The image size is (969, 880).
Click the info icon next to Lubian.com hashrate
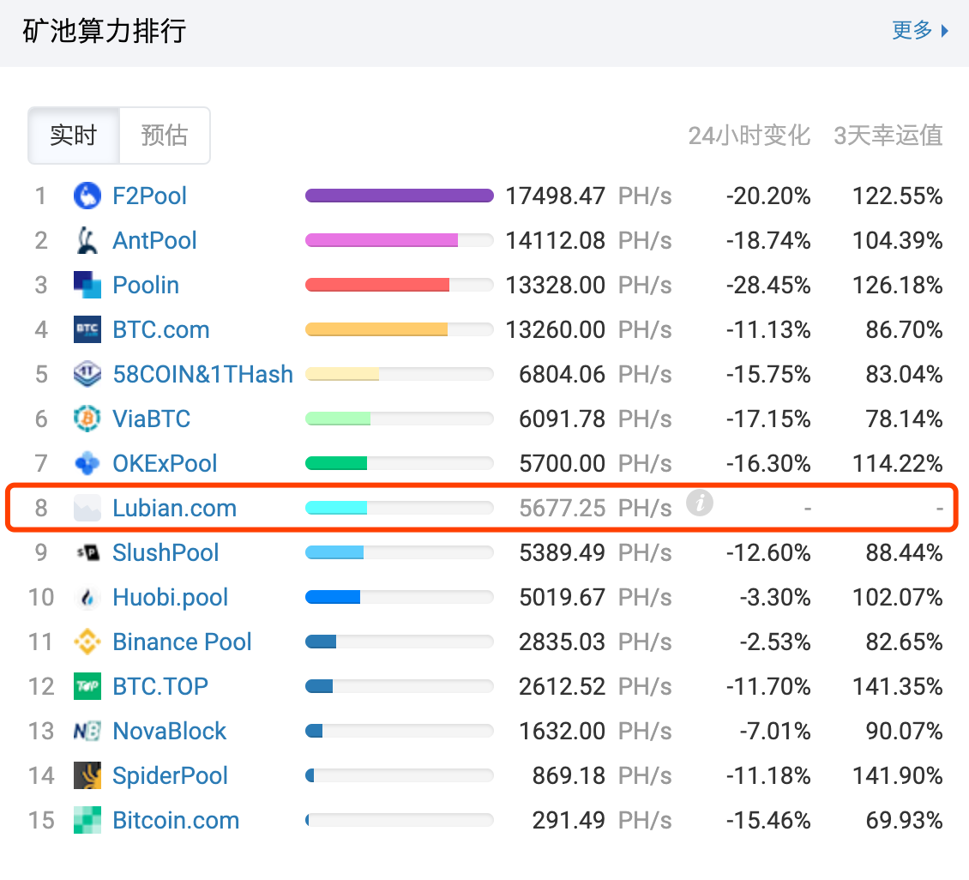[700, 504]
